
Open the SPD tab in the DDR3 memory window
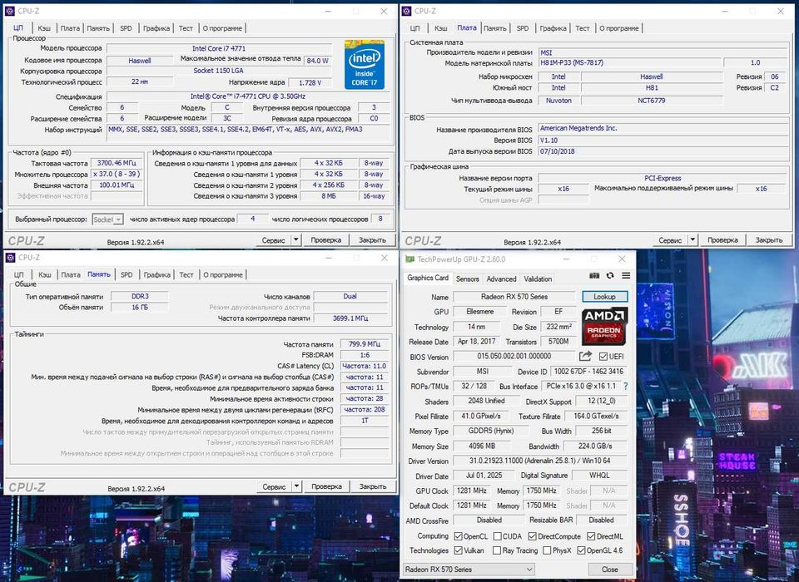[x=127, y=275]
